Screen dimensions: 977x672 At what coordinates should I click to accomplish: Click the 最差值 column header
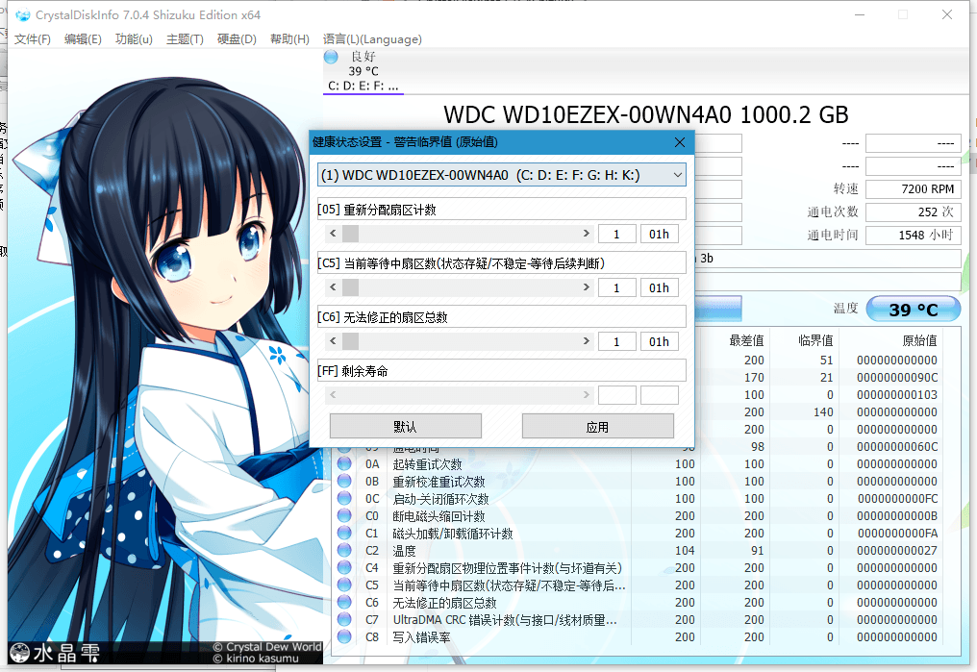pos(746,340)
